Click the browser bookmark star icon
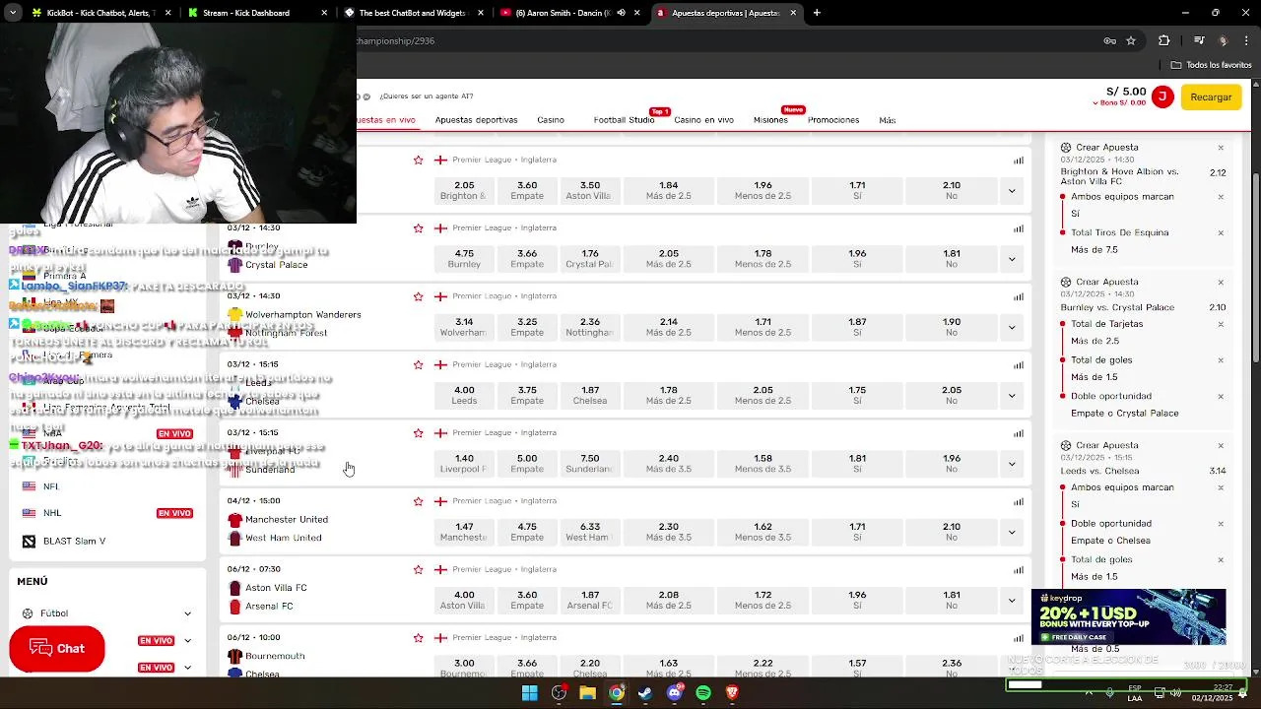 click(1131, 40)
